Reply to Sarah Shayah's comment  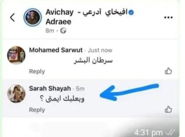(37, 110)
